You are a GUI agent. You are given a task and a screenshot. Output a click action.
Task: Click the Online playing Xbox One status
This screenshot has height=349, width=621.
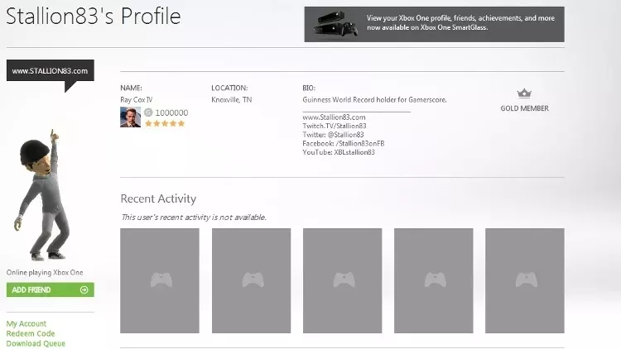tap(45, 272)
